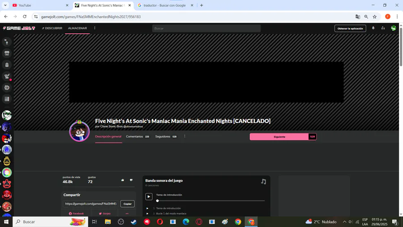403x227 pixels.
Task: Open more navigation options next to ALMACENAR
Action: pyautogui.click(x=94, y=28)
